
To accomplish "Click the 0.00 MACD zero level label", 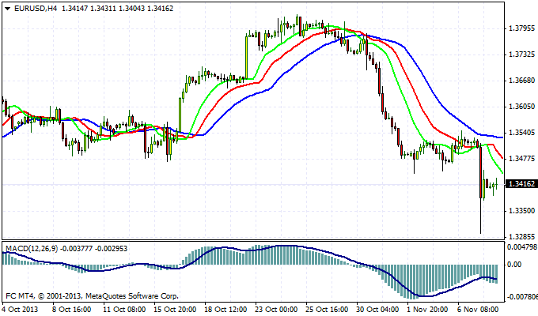I will tap(514, 265).
